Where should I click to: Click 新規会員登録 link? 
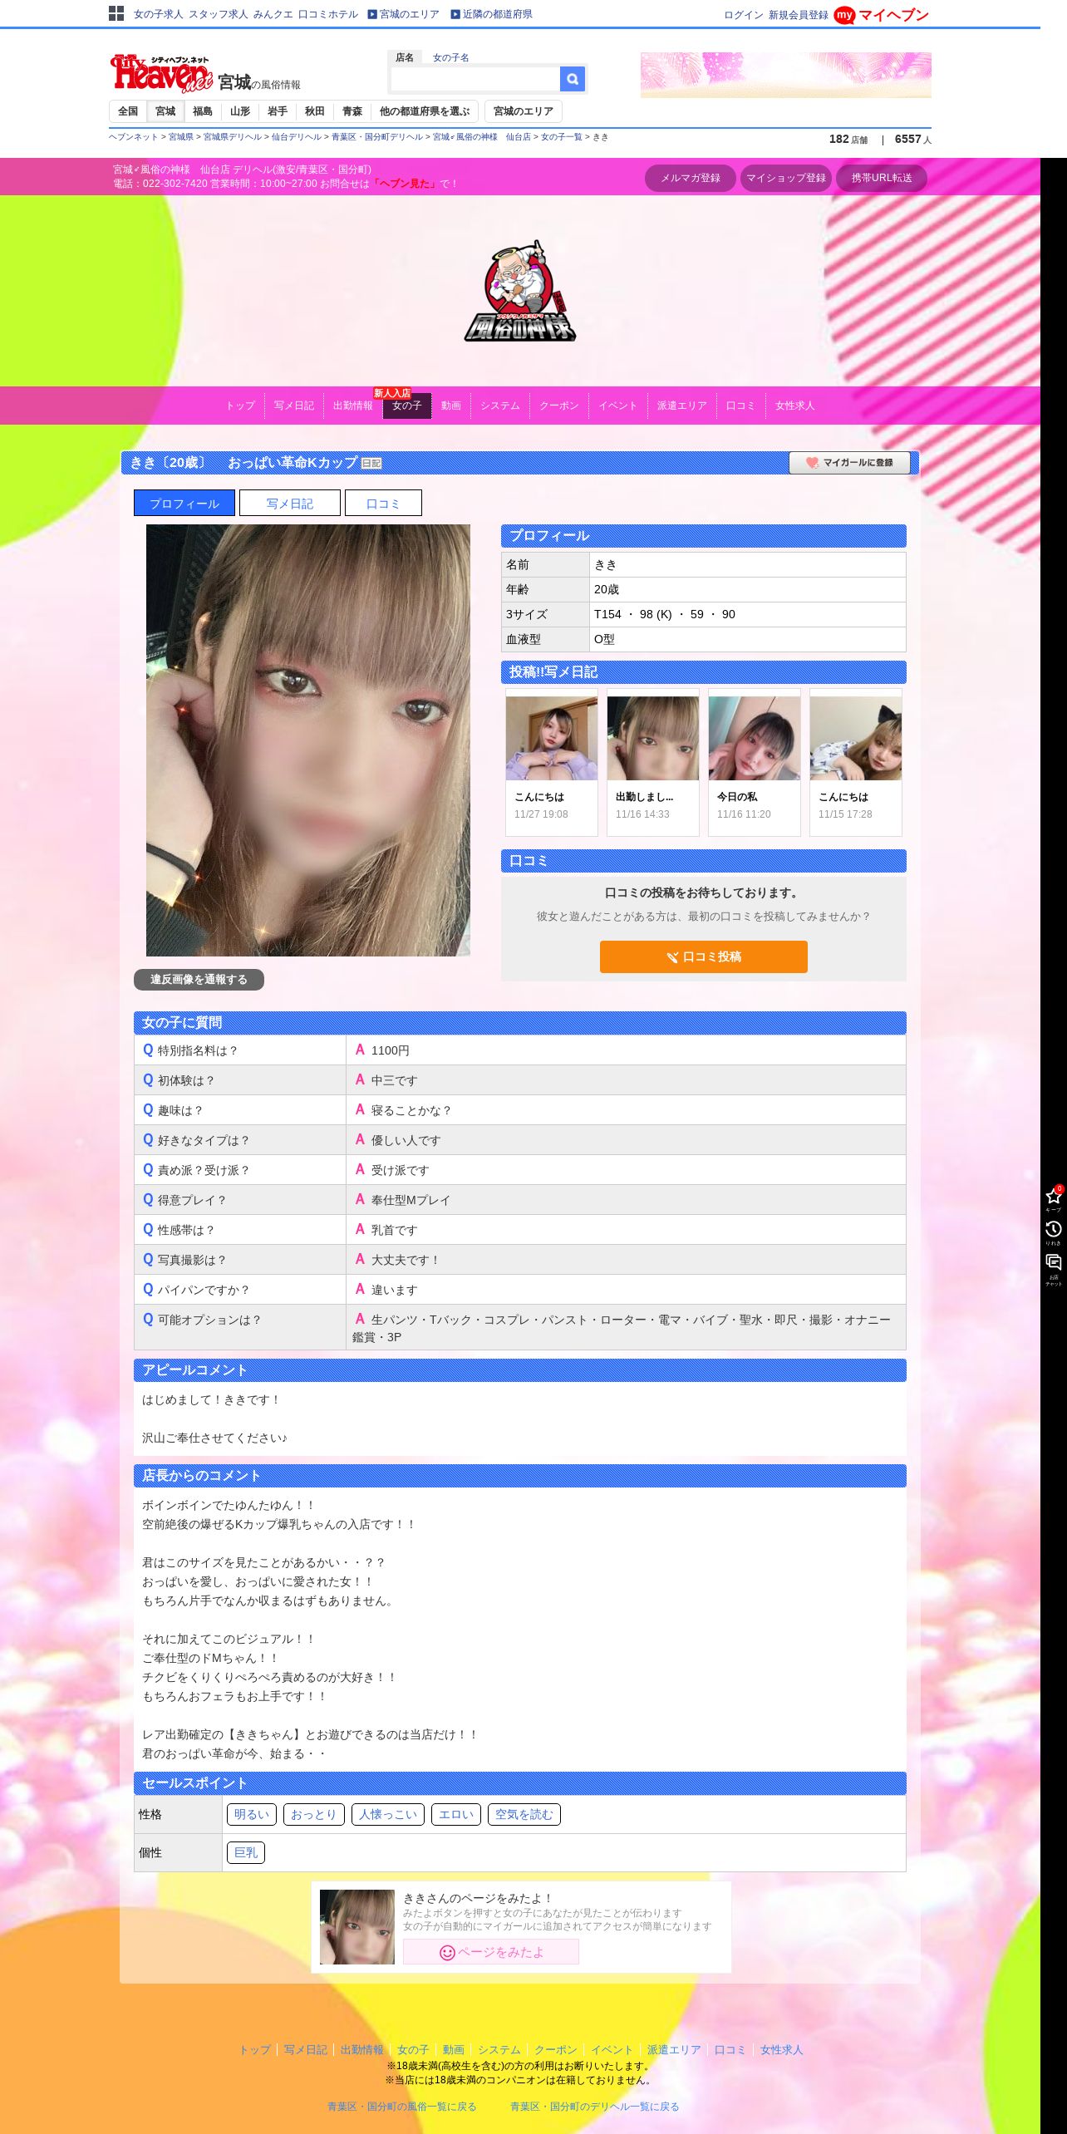click(798, 15)
